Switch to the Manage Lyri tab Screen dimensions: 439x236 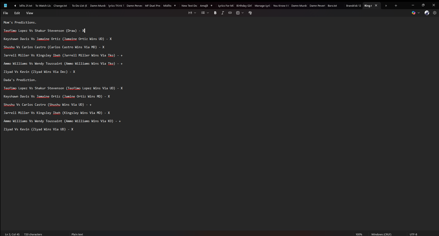coord(262,5)
